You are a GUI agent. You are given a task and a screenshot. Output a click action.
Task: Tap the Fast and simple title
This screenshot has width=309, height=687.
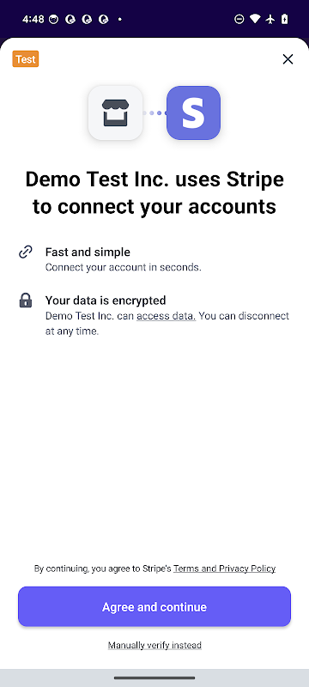coord(88,252)
